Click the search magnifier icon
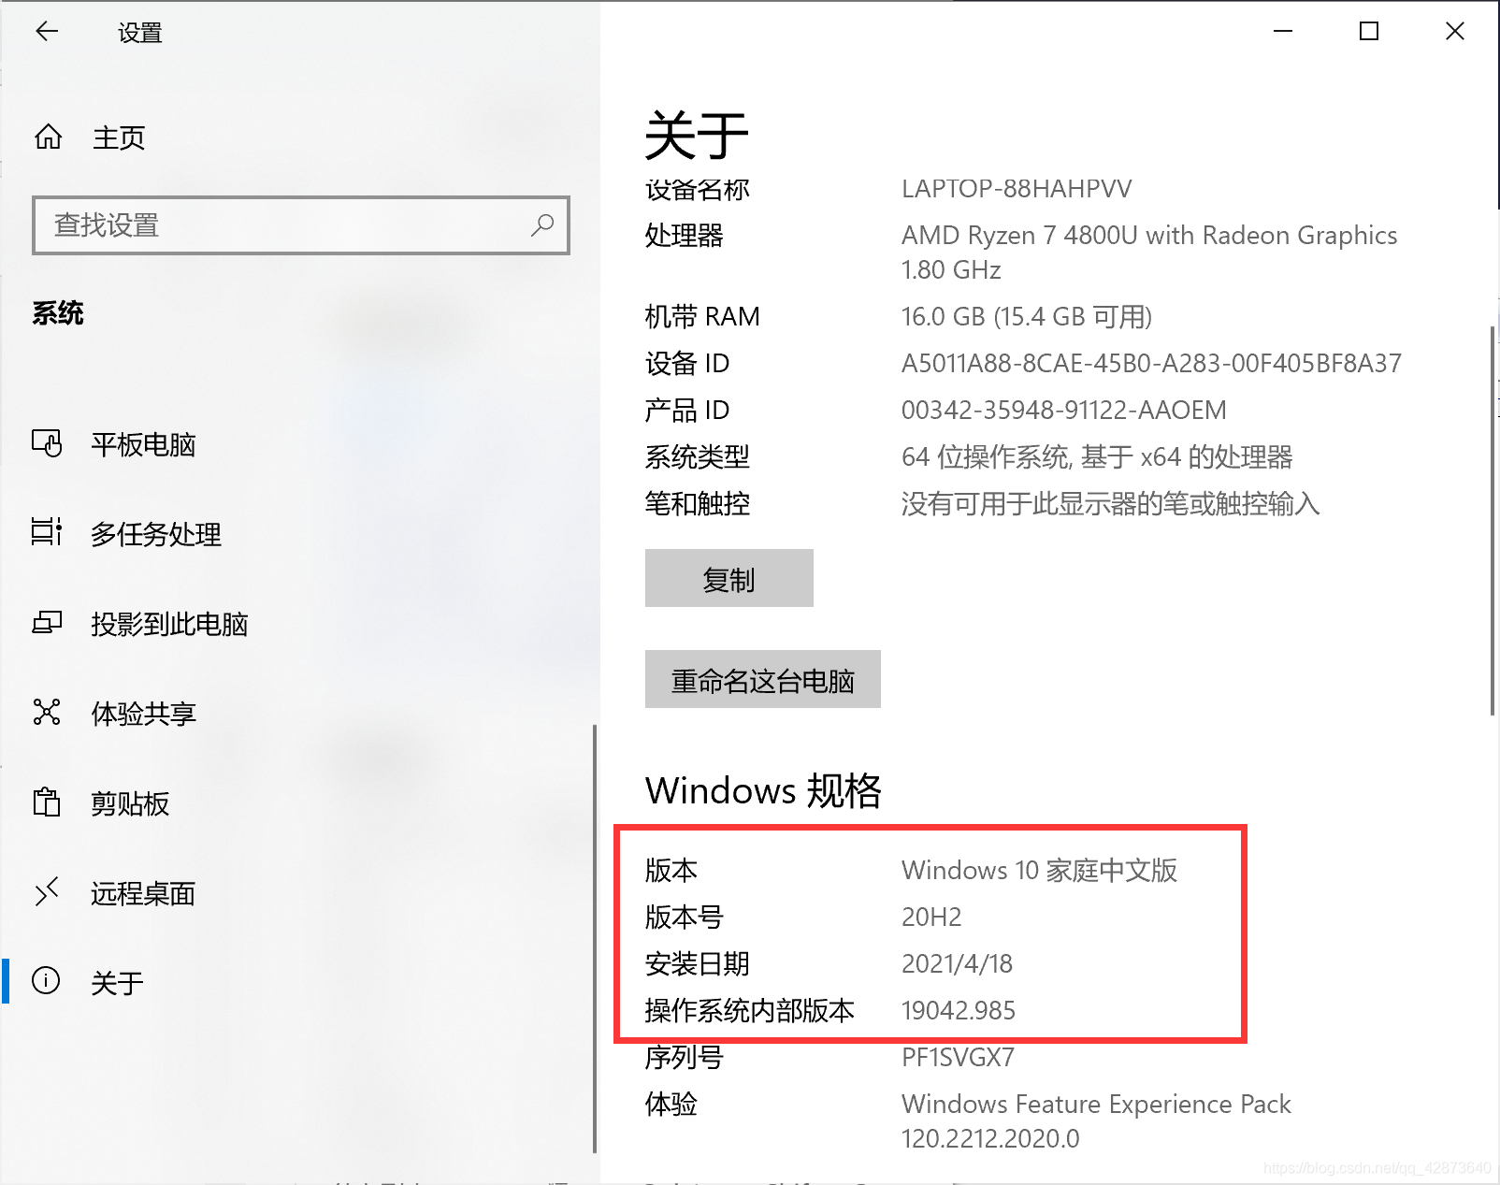Screen dimensions: 1500x1185 coord(542,224)
